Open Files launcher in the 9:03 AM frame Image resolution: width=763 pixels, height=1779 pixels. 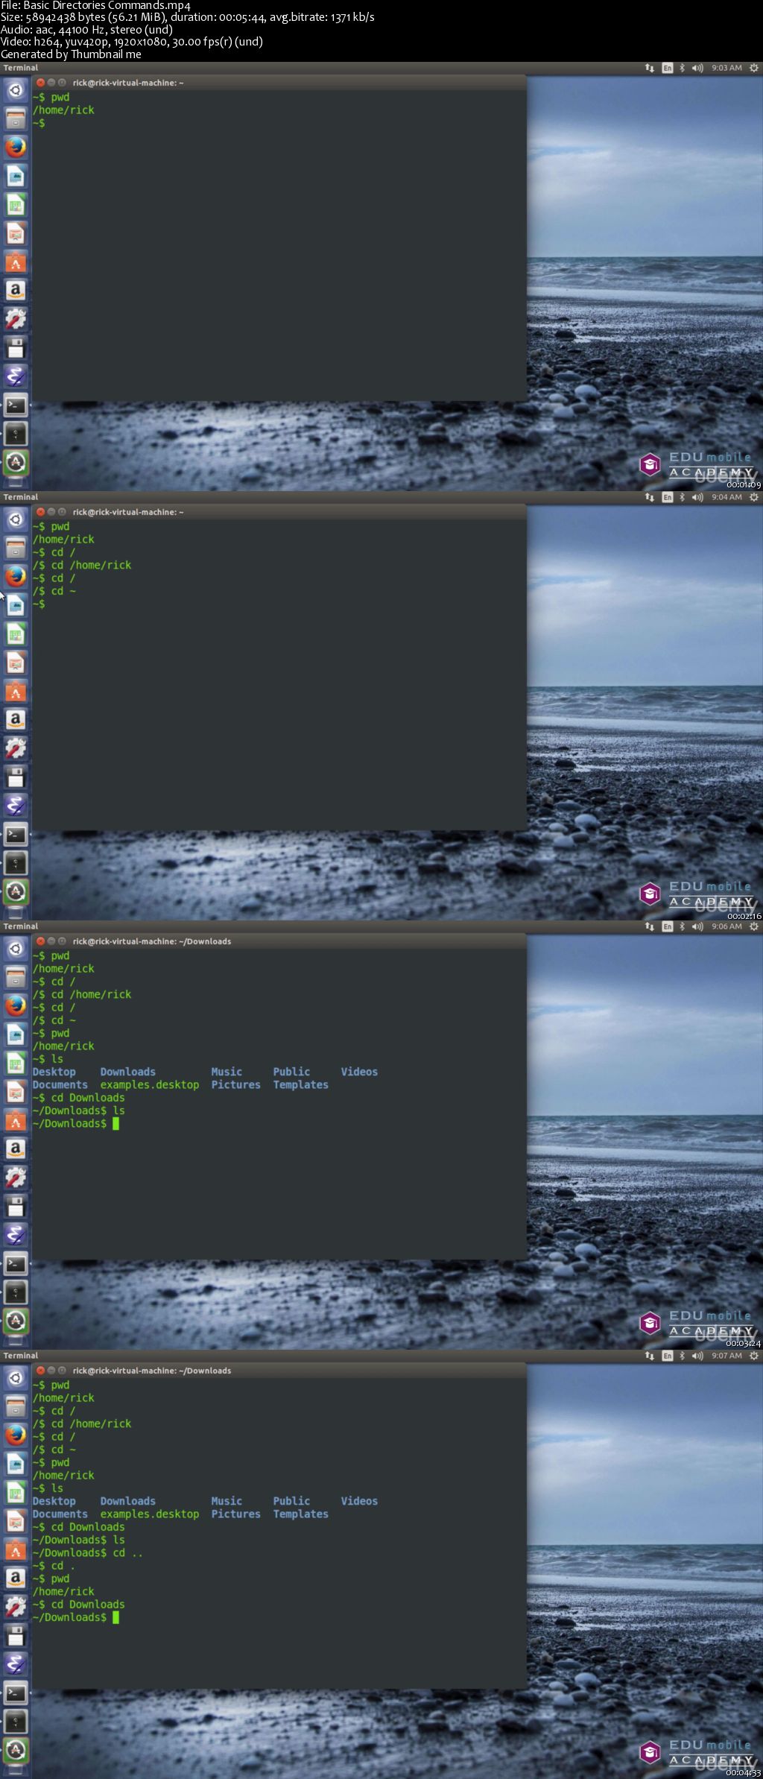[16, 119]
